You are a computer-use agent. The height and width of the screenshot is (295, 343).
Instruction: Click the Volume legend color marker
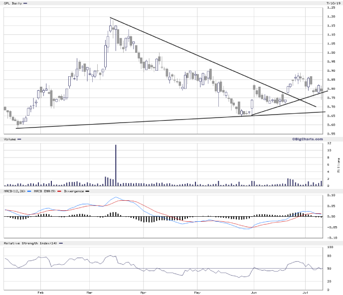(20, 139)
